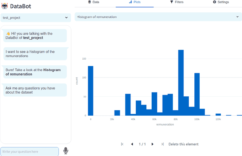
Task: Open the Settings tab
Action: pos(220,2)
